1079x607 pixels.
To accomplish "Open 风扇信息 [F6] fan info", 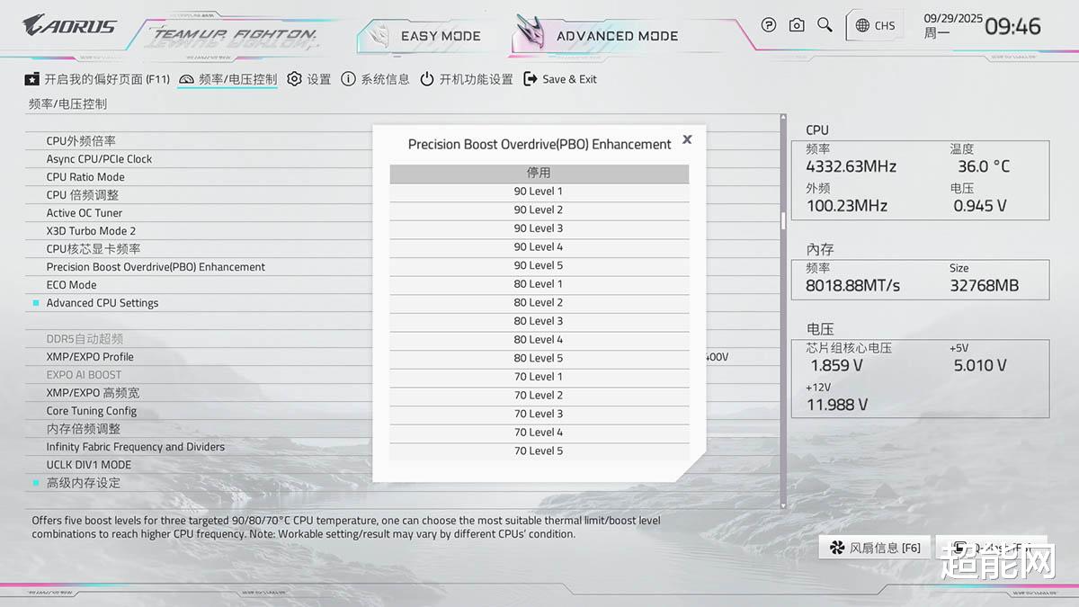I will coord(874,548).
